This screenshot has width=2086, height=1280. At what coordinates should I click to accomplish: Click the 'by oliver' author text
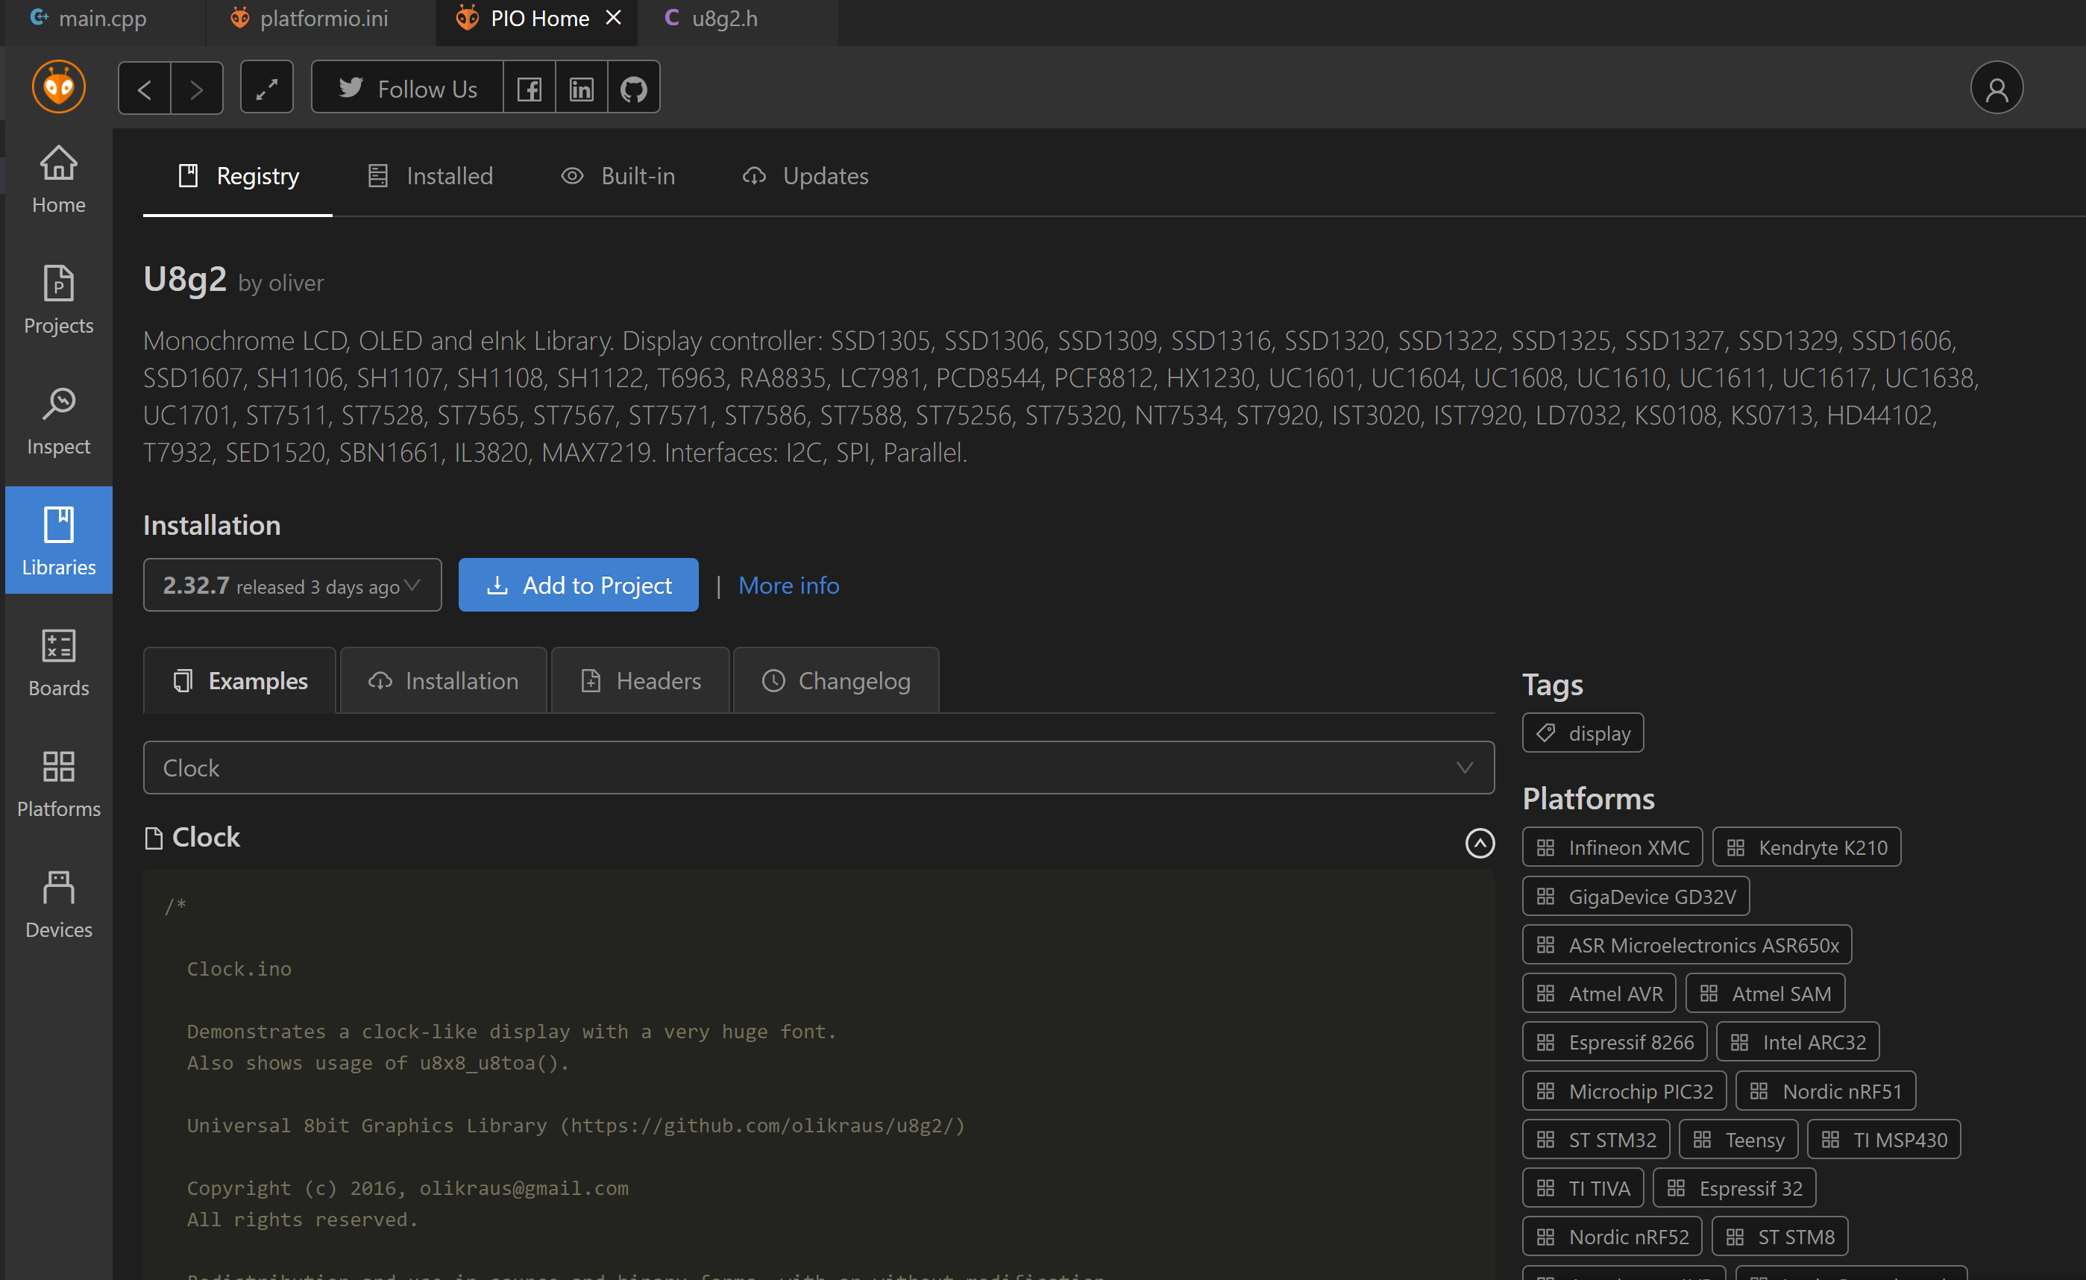pyautogui.click(x=281, y=283)
